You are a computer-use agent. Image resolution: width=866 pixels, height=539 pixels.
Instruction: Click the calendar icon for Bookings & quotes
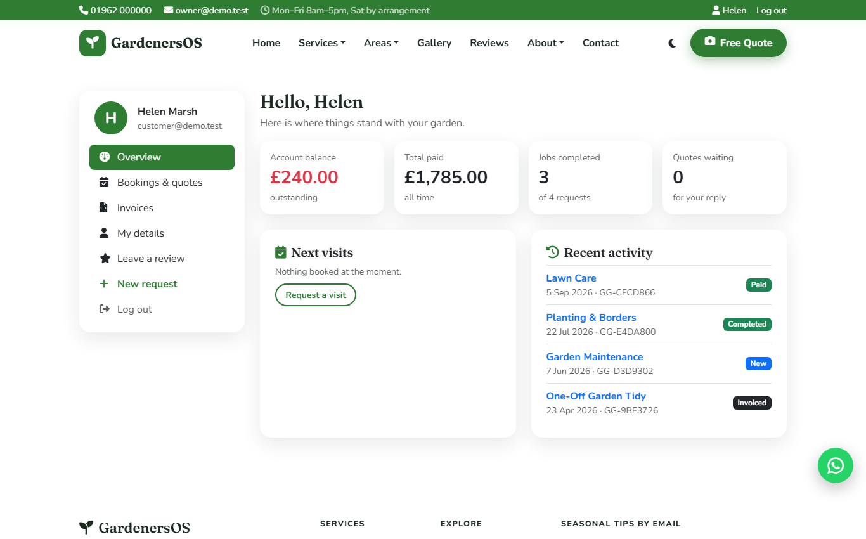(x=104, y=182)
